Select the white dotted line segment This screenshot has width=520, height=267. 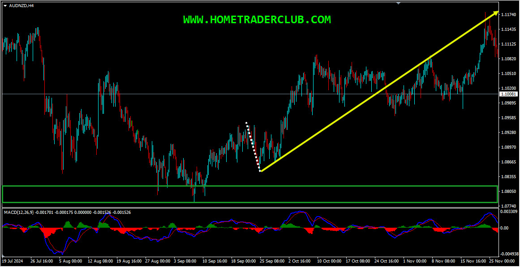click(254, 147)
